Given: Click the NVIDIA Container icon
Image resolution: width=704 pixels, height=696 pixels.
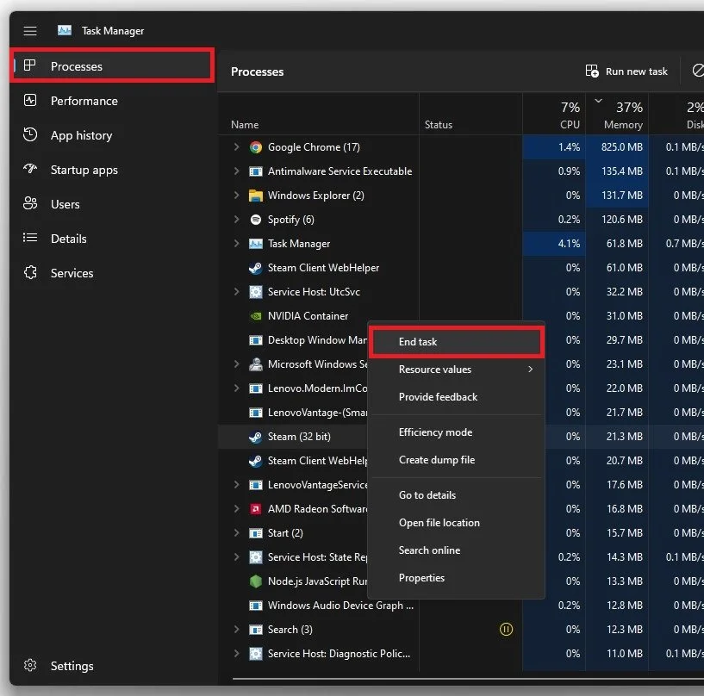Looking at the screenshot, I should [256, 316].
